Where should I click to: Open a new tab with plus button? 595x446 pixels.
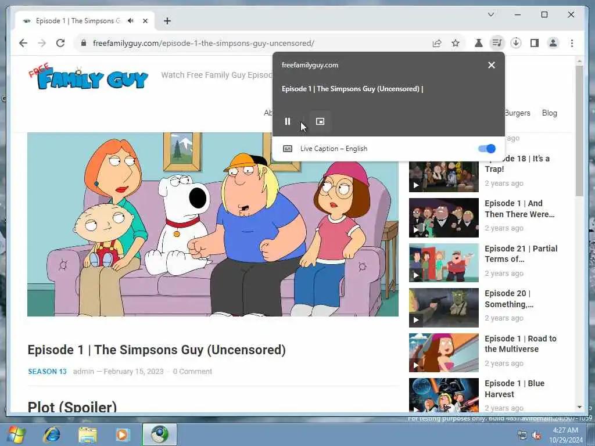167,21
